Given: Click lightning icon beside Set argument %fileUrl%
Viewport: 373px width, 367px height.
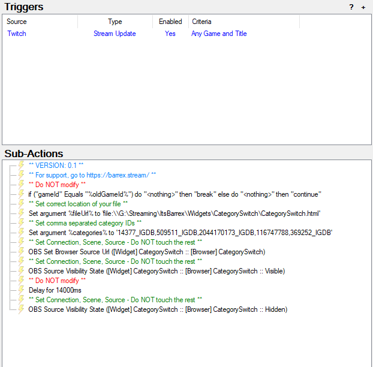Looking at the screenshot, I should (22, 213).
